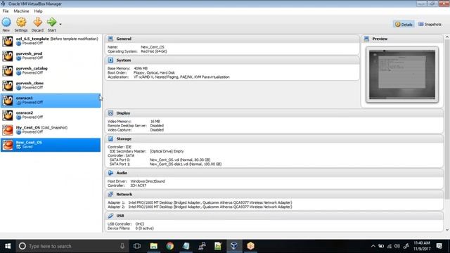Click the Discard toolbar icon
The width and height of the screenshot is (450, 253).
pyautogui.click(x=37, y=22)
